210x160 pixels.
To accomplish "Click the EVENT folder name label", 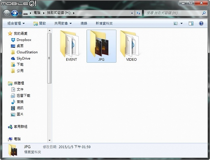I will 71,60.
